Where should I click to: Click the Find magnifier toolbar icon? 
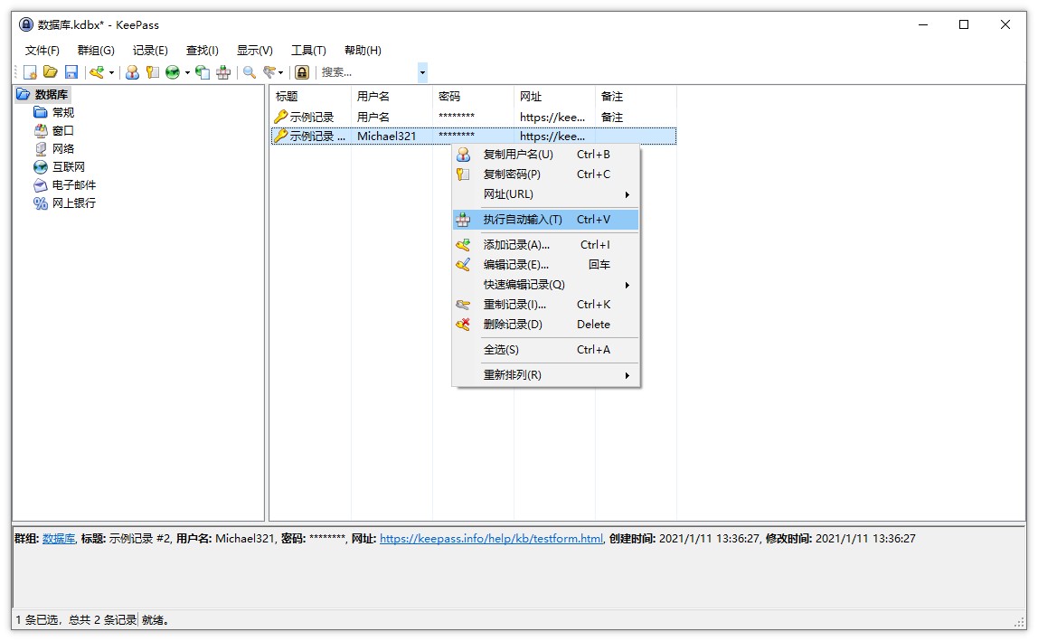250,72
